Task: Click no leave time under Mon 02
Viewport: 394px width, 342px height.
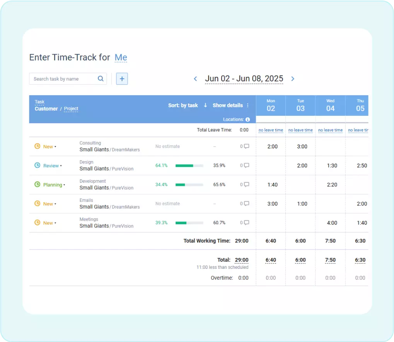Action: [271, 130]
